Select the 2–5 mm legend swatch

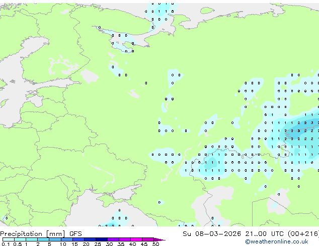(43, 239)
